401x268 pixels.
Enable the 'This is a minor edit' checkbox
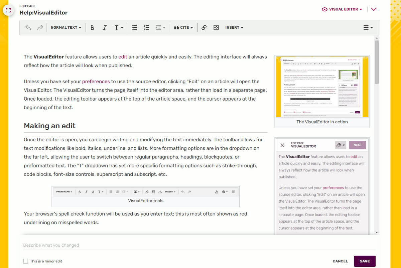coord(25,260)
